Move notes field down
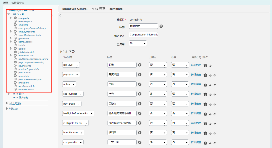Screen dimensions: 272x148 coord(210,85)
